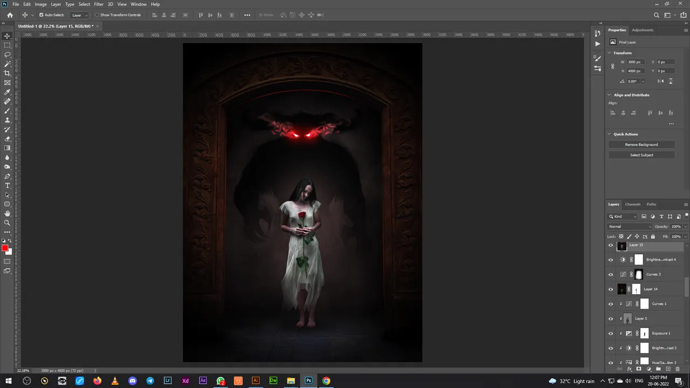Collapse the Align and Distribute section

(x=610, y=95)
